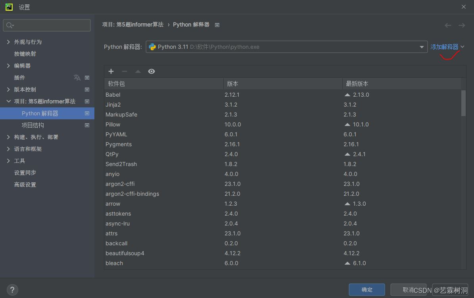Click the project-level icon beside Python 解释器 breadcrumb
The width and height of the screenshot is (474, 298).
tap(217, 25)
